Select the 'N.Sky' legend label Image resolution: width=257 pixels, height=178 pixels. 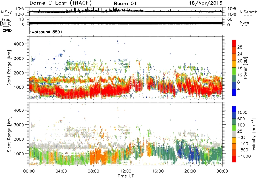coord(6,12)
